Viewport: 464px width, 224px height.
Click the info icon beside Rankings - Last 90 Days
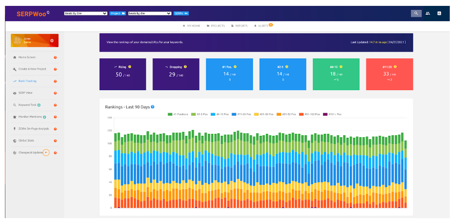click(x=153, y=107)
